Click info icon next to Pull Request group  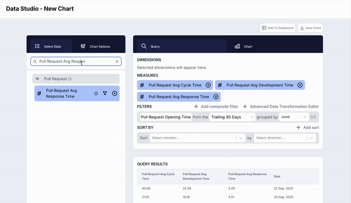(70, 79)
